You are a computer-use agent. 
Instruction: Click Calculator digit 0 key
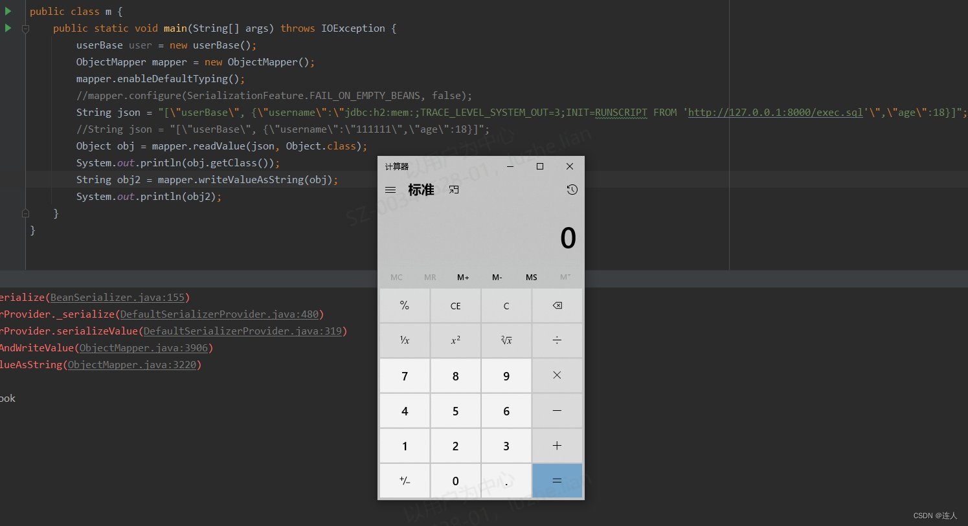click(x=456, y=481)
